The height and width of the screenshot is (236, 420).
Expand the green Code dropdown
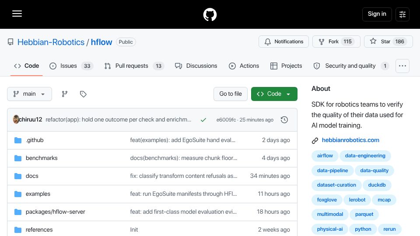(x=274, y=94)
